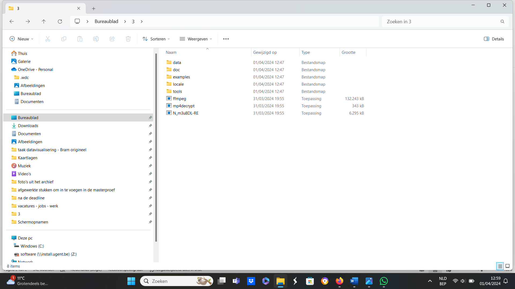Select Downloads in the navigation pane

[x=28, y=126]
